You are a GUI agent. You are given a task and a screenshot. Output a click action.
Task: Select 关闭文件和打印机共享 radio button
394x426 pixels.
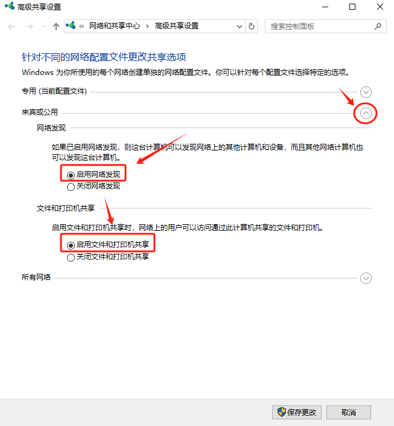point(71,257)
